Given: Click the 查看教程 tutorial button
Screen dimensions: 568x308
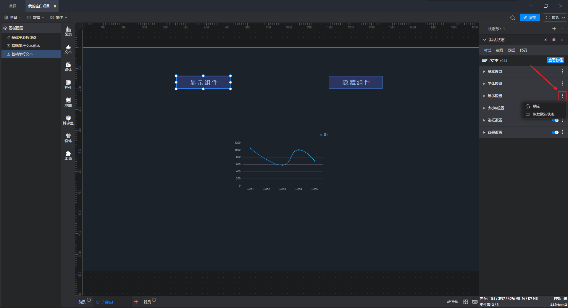Looking at the screenshot, I should 555,60.
